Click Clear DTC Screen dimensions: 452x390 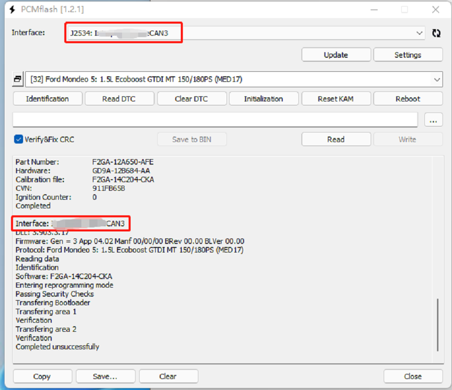coord(191,99)
